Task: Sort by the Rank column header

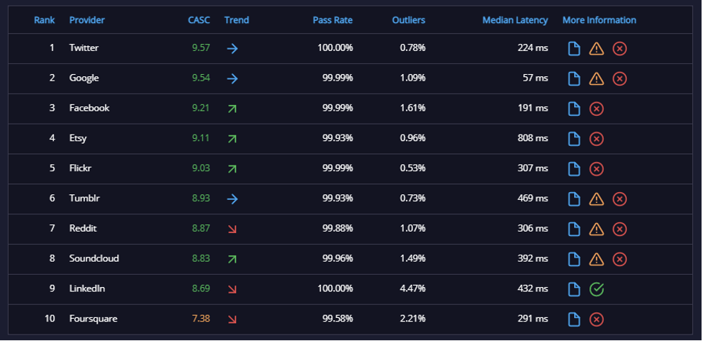Action: point(45,20)
